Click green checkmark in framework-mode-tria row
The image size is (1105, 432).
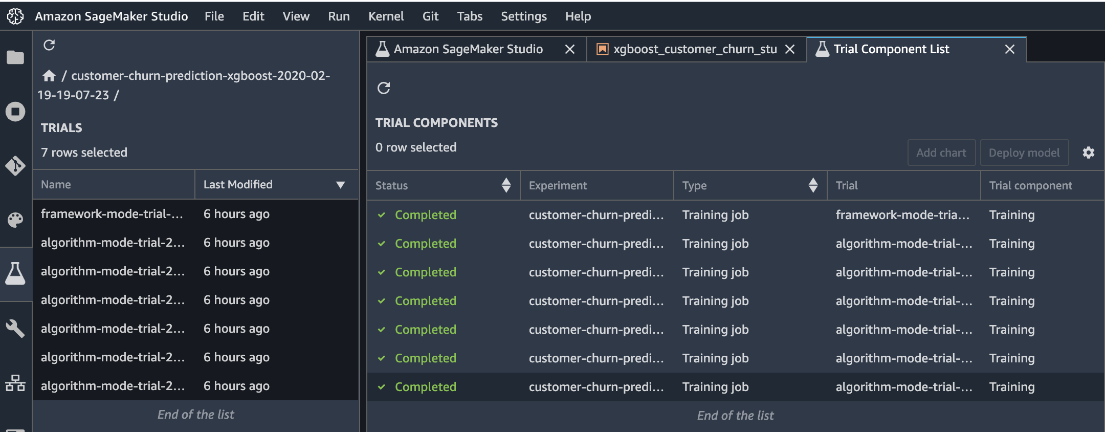[x=382, y=215]
